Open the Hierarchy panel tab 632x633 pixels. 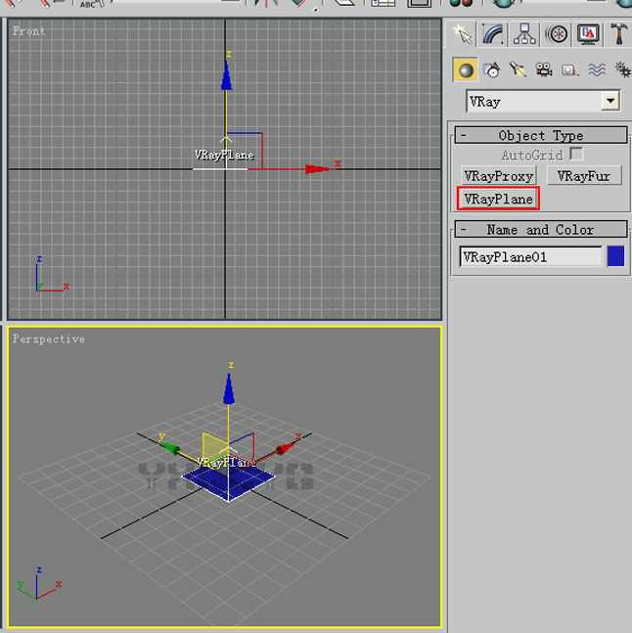click(x=524, y=34)
